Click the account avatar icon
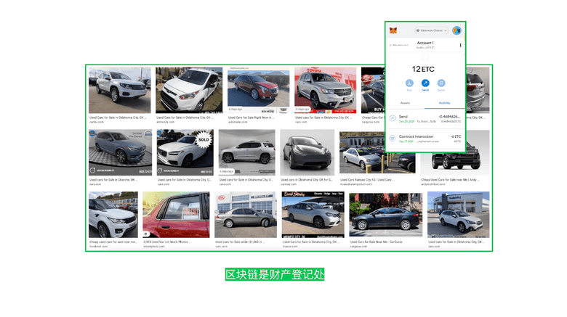The image size is (567, 317). coord(457,30)
